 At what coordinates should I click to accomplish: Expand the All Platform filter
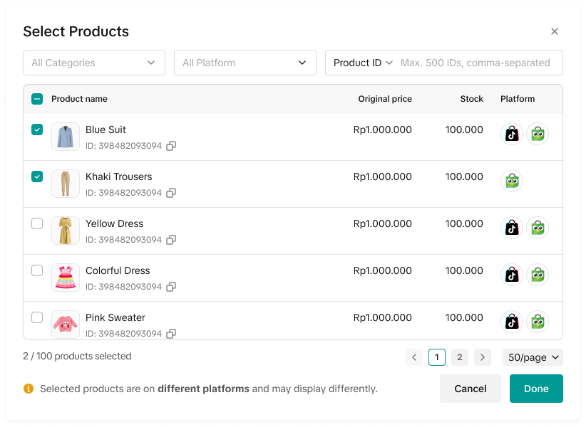point(245,63)
